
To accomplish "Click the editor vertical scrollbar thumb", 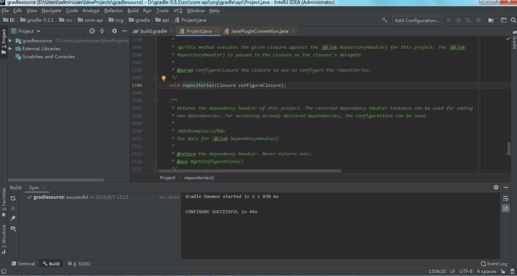I will (508, 149).
